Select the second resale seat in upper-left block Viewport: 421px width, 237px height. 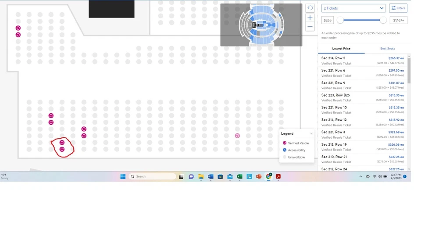coord(18,35)
